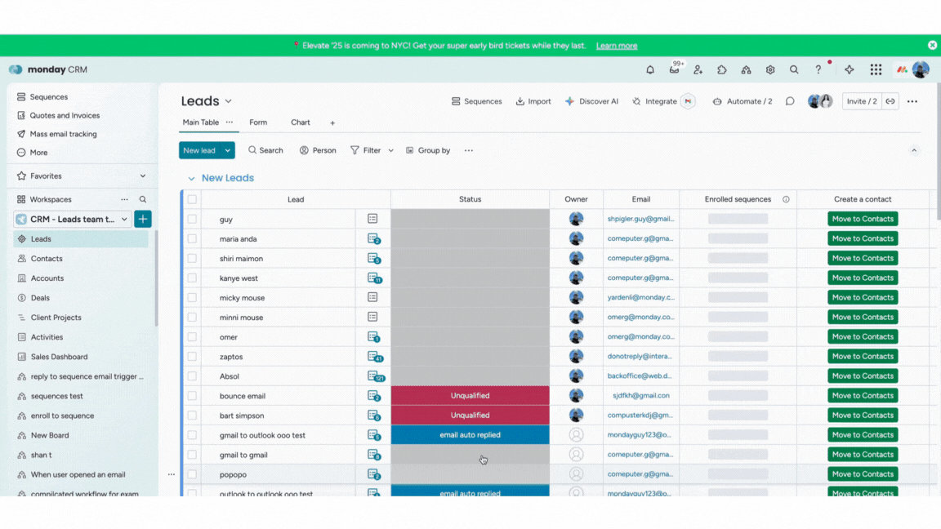This screenshot has height=529, width=941.
Task: Copy board link icon next to Invite
Action: pos(890,101)
